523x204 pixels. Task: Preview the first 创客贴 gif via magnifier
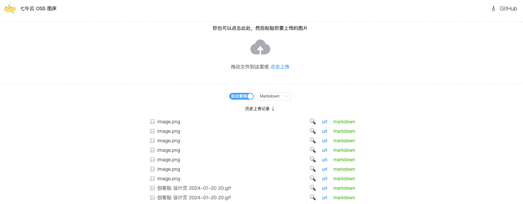[x=312, y=188]
